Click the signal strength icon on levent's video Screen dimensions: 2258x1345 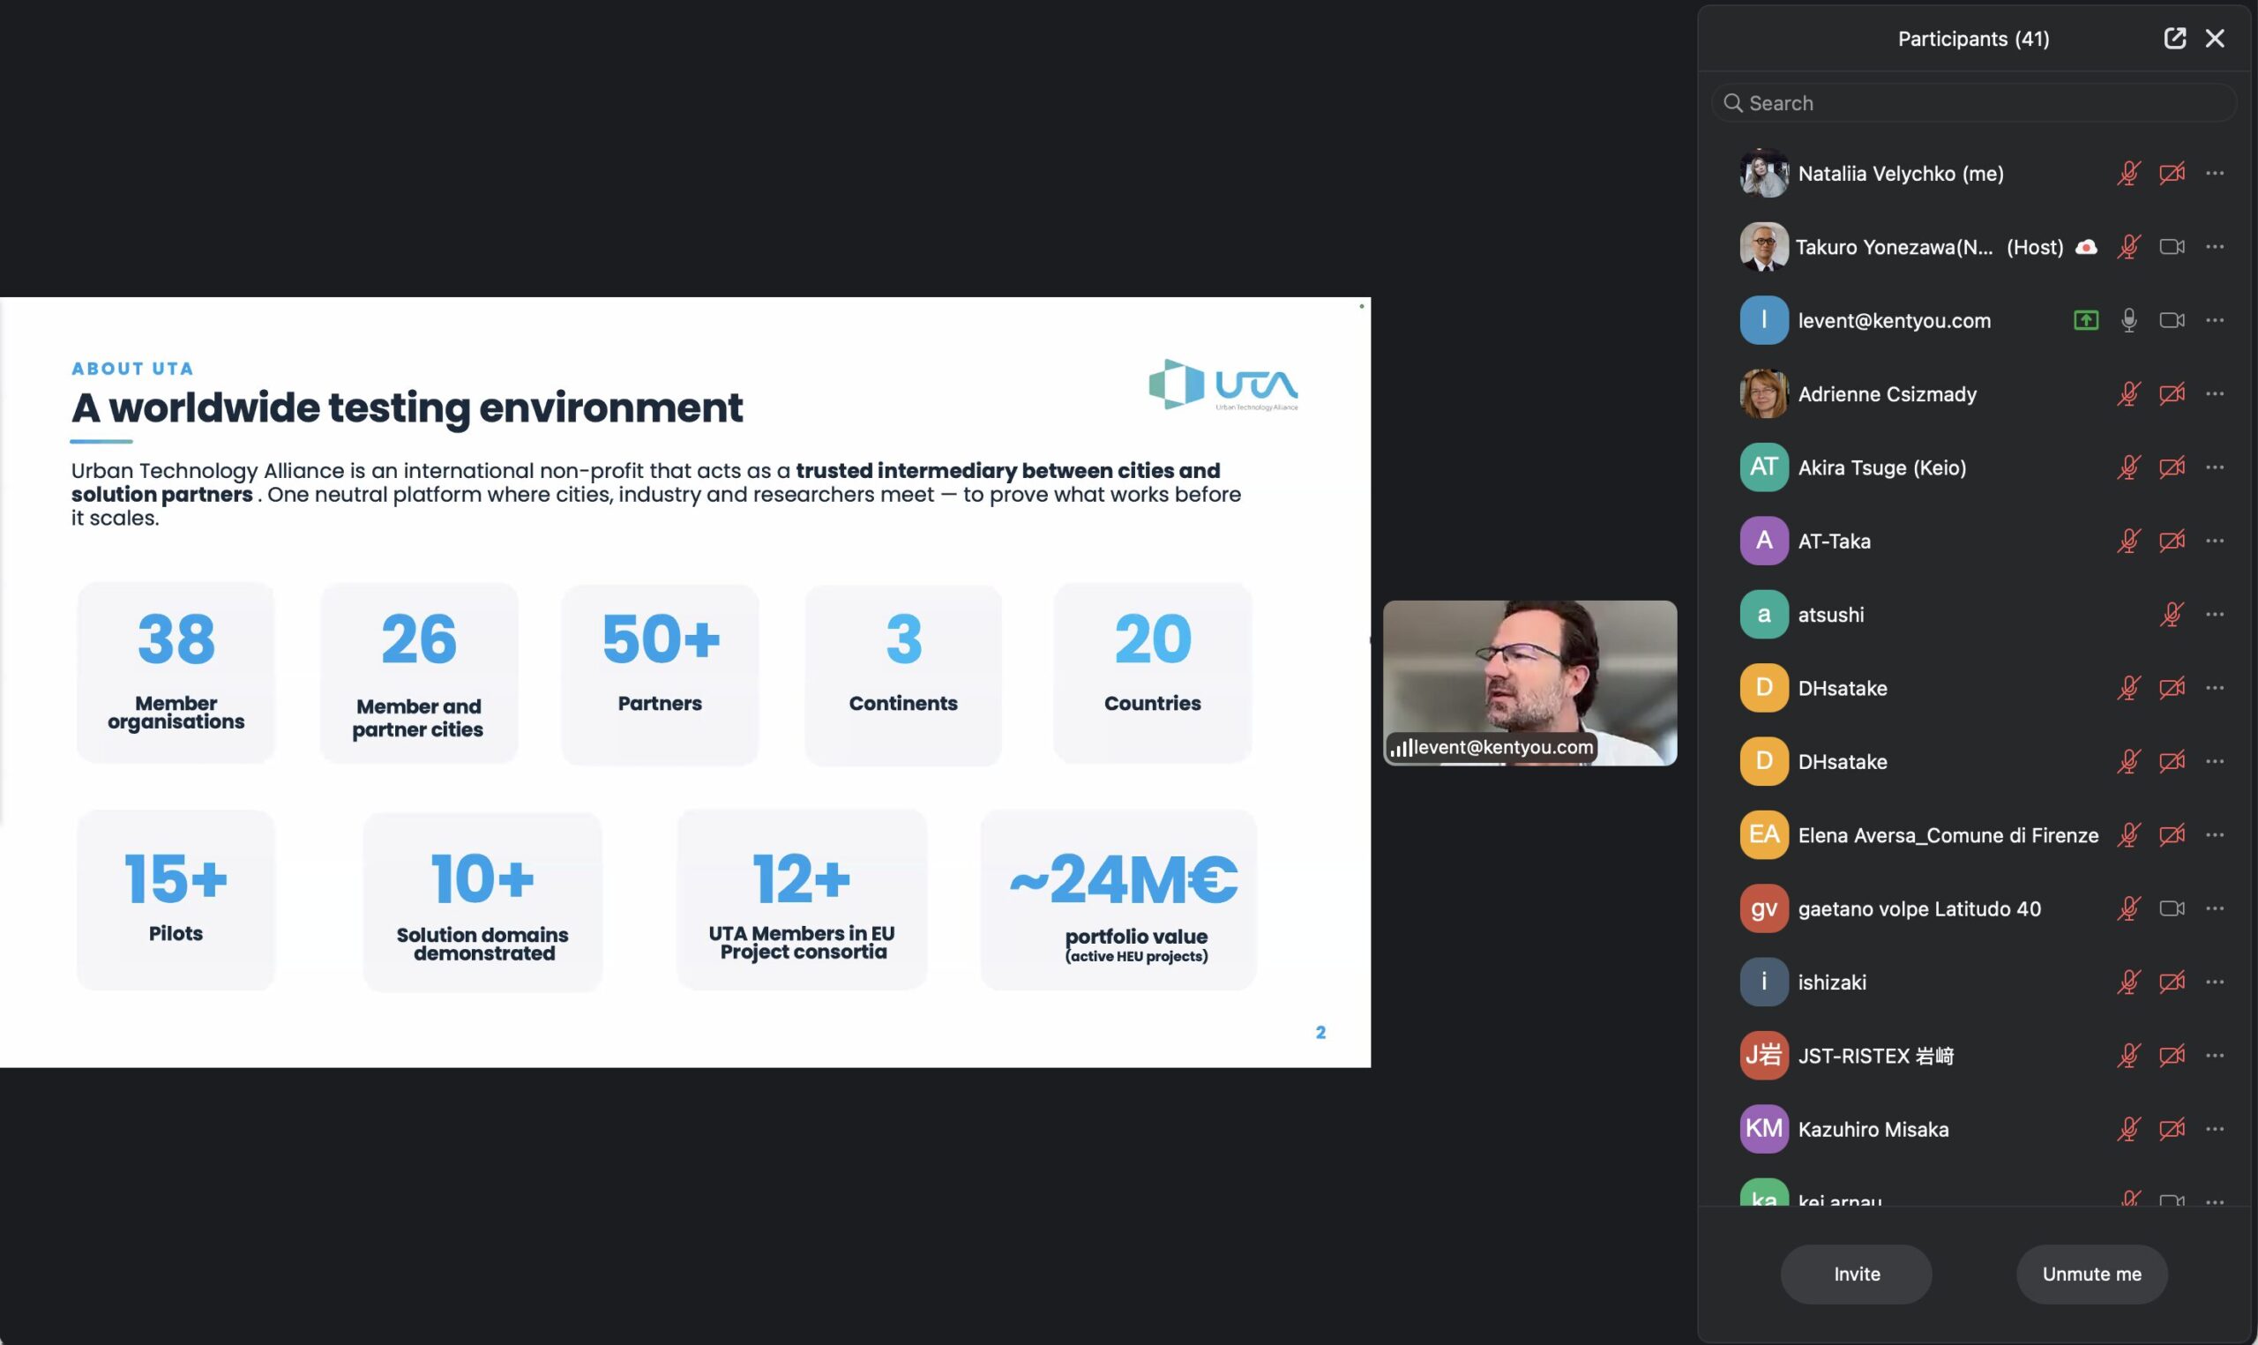click(1402, 748)
